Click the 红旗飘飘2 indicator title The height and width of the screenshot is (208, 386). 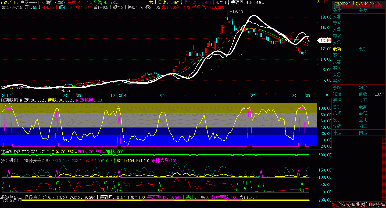(x=11, y=152)
